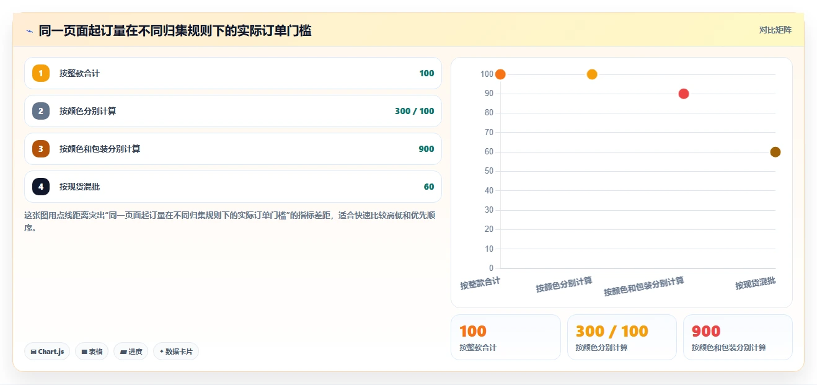Click the value 60 in the 按现货混批 row
The height and width of the screenshot is (385, 817).
429,187
